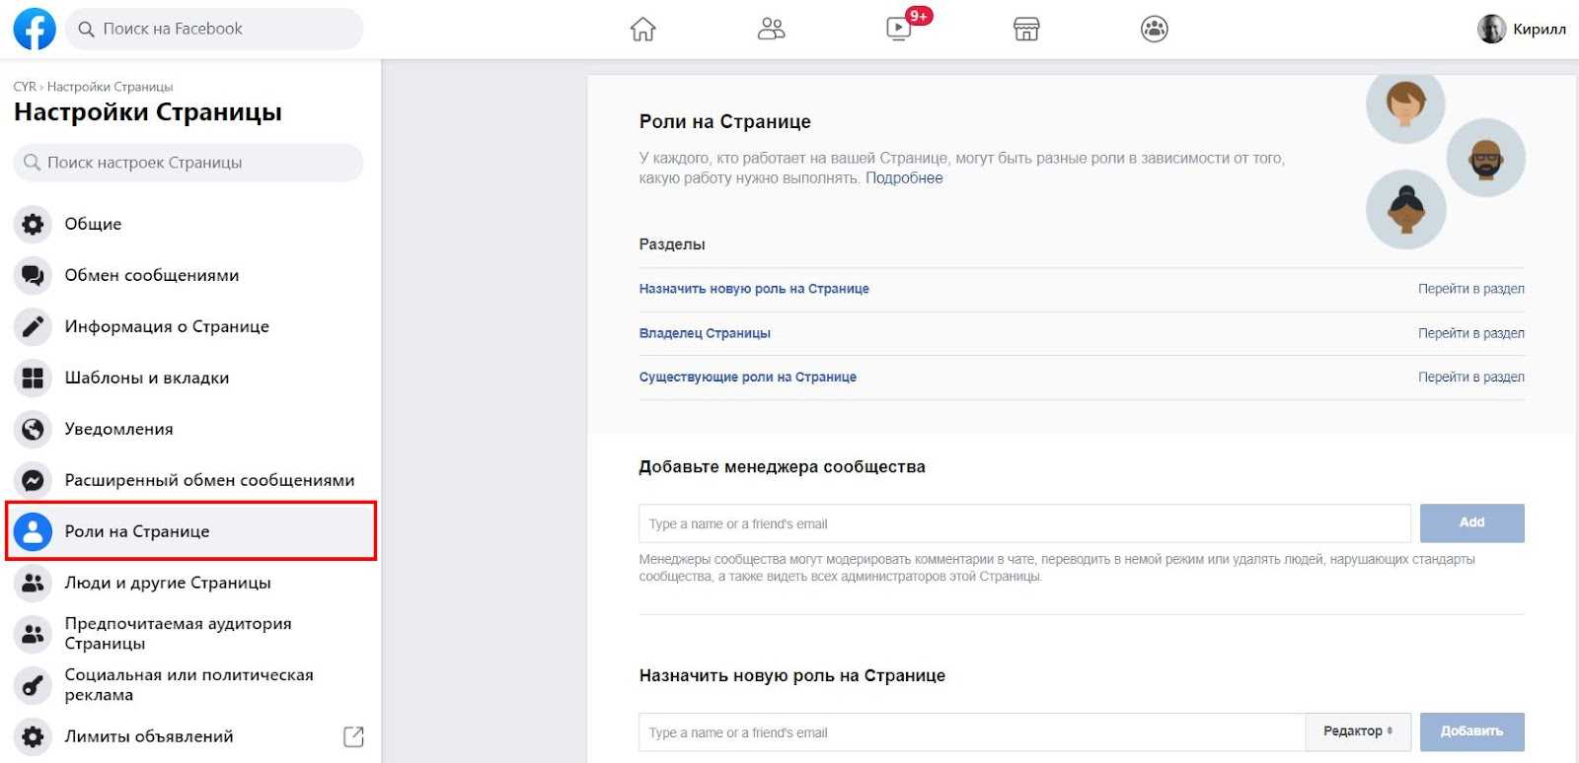Open the Home feed icon
Viewport: 1579px width, 763px height.
(x=642, y=29)
